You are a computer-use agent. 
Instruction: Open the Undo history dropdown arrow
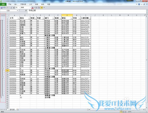point(6,8)
